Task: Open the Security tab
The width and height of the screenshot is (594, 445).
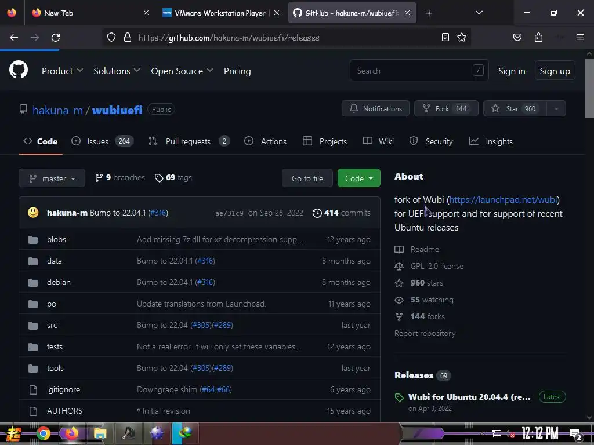Action: click(431, 141)
